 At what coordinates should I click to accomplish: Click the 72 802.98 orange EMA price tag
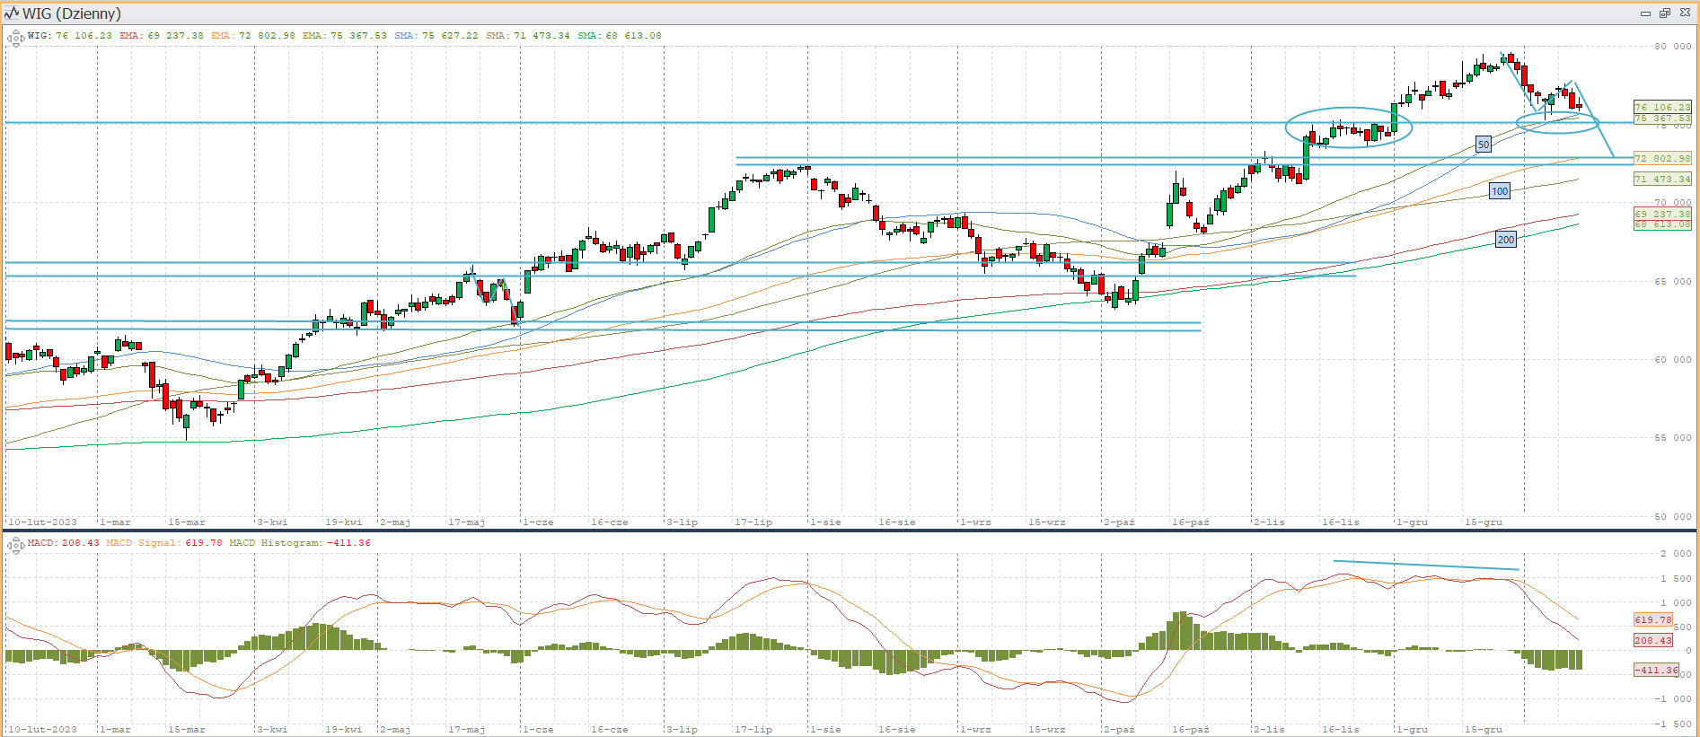1661,158
